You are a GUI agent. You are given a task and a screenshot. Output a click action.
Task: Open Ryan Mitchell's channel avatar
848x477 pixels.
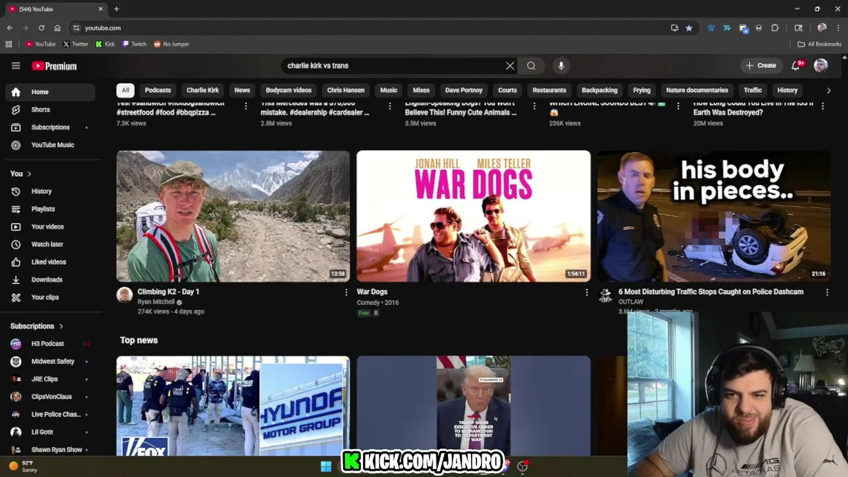point(125,295)
